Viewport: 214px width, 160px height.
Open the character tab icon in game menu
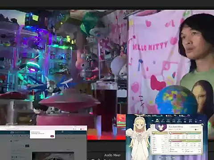coord(157,120)
